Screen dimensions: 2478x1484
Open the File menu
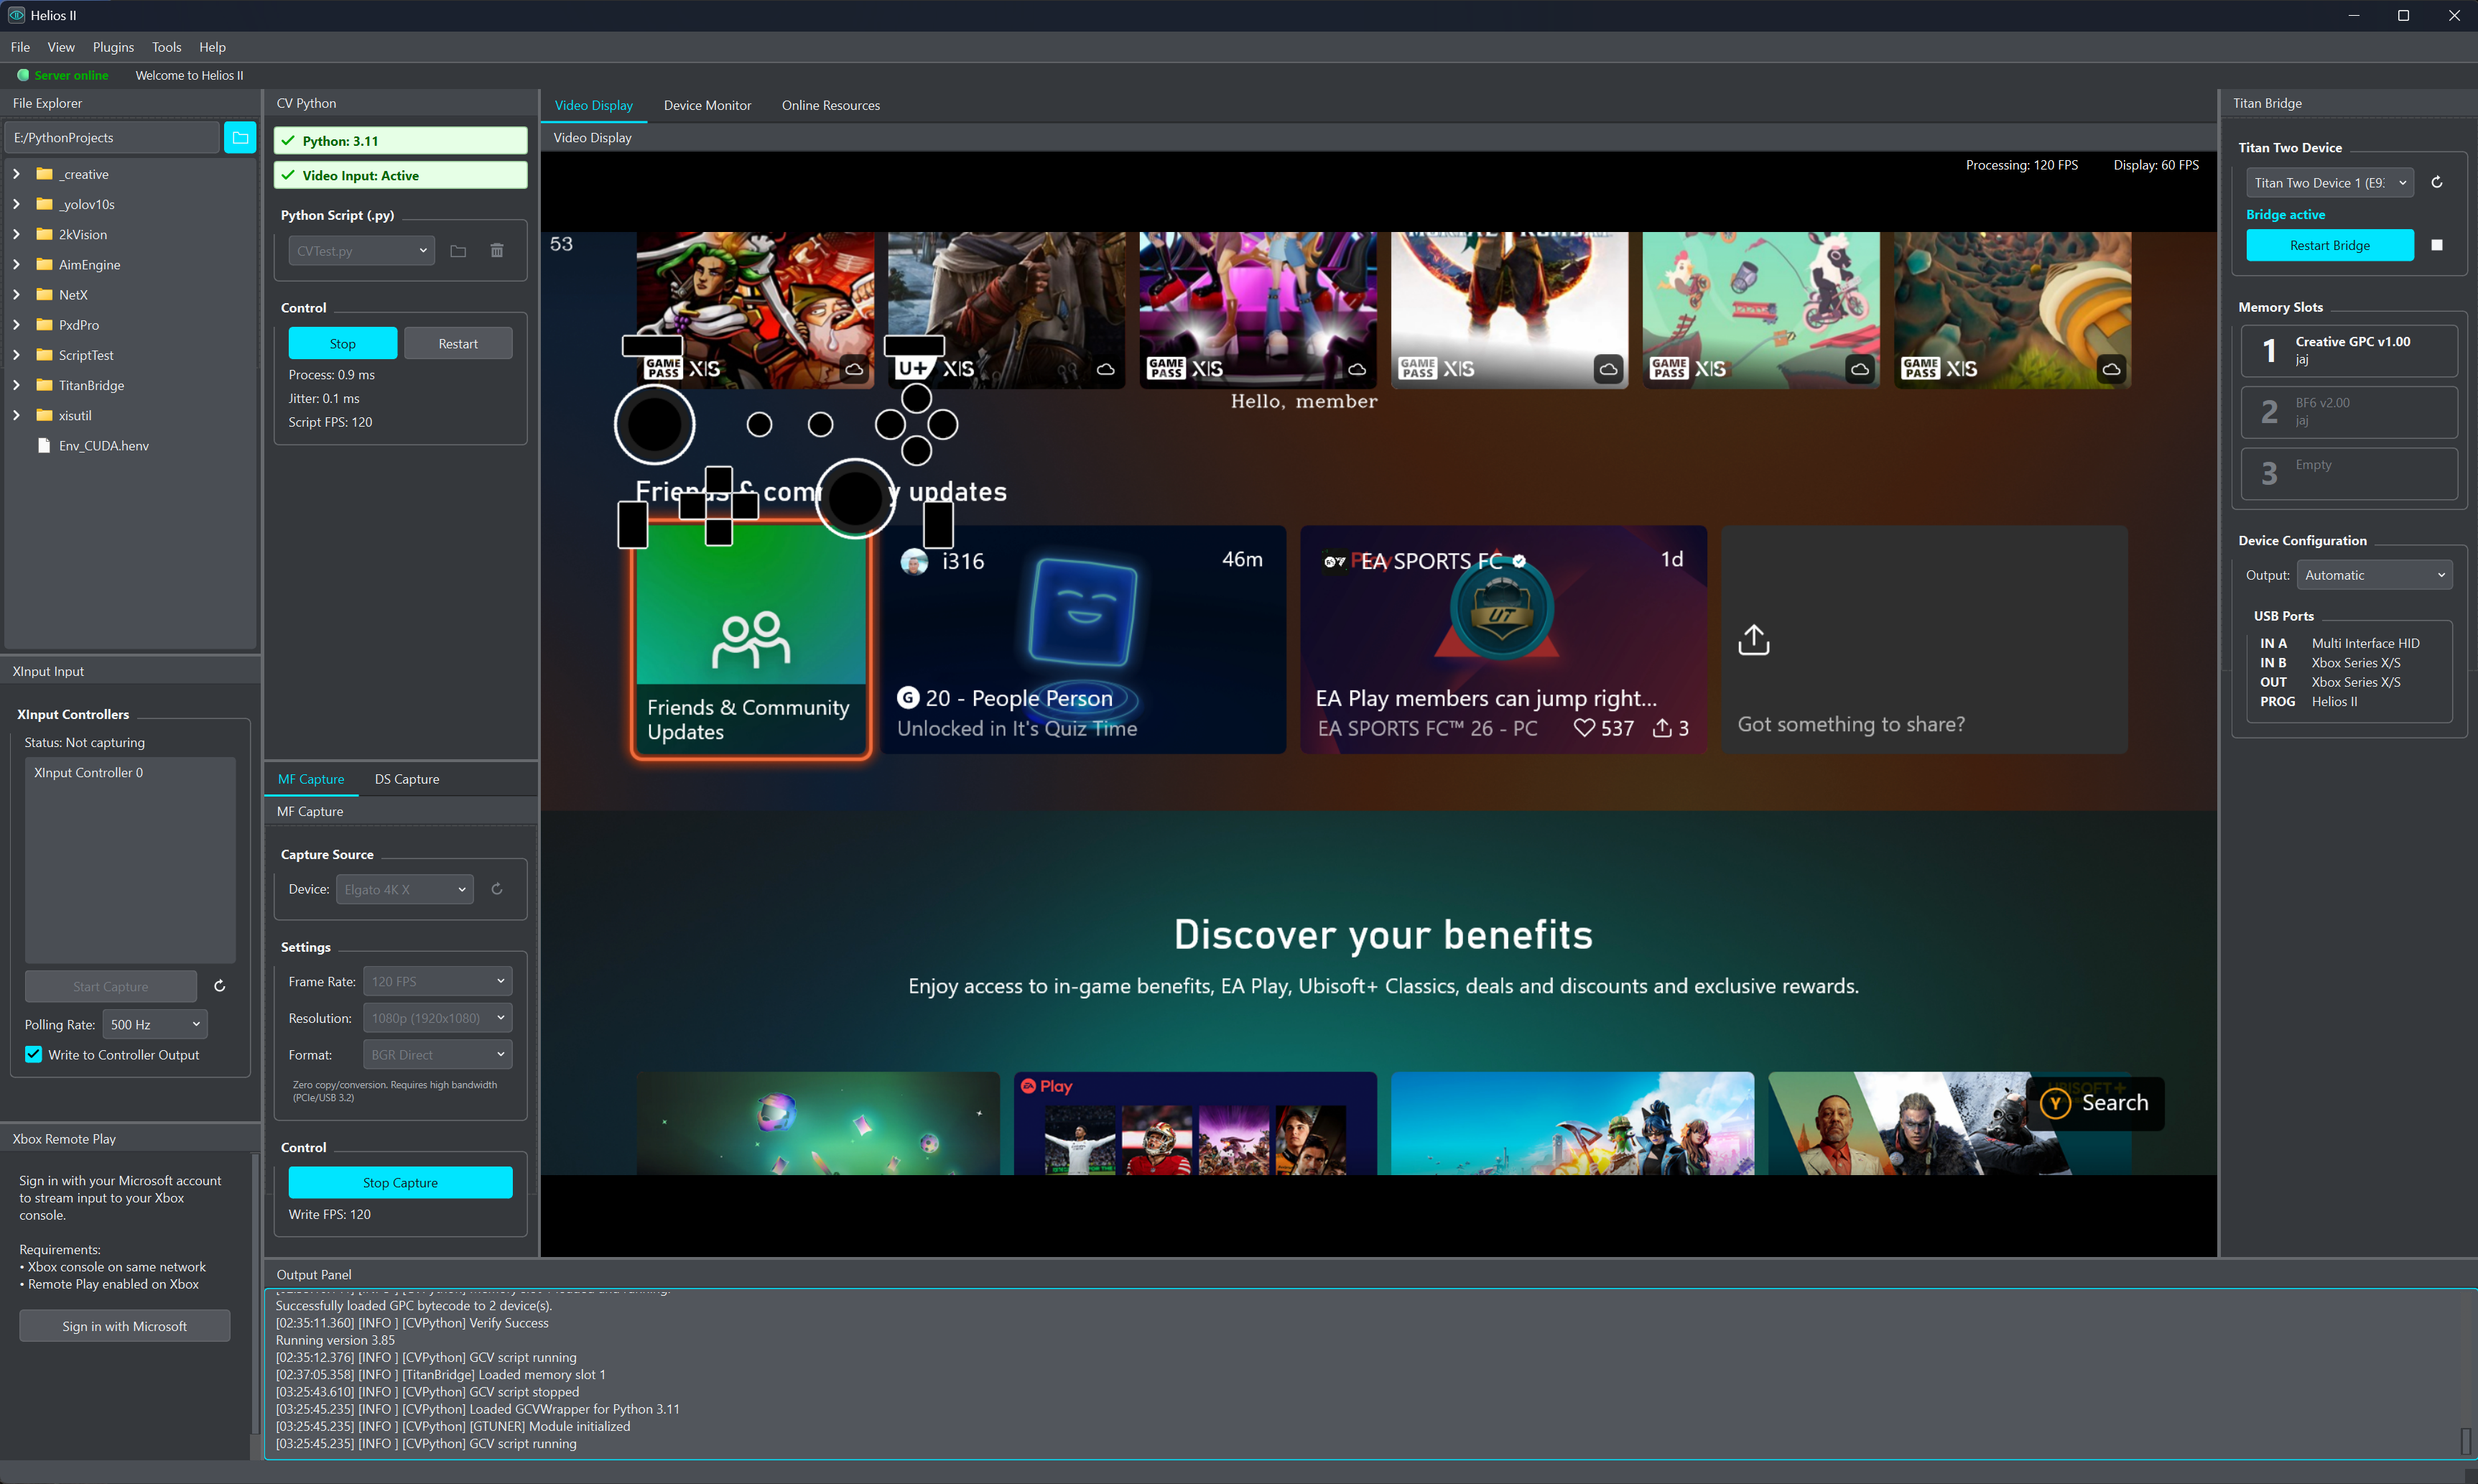tap(20, 47)
